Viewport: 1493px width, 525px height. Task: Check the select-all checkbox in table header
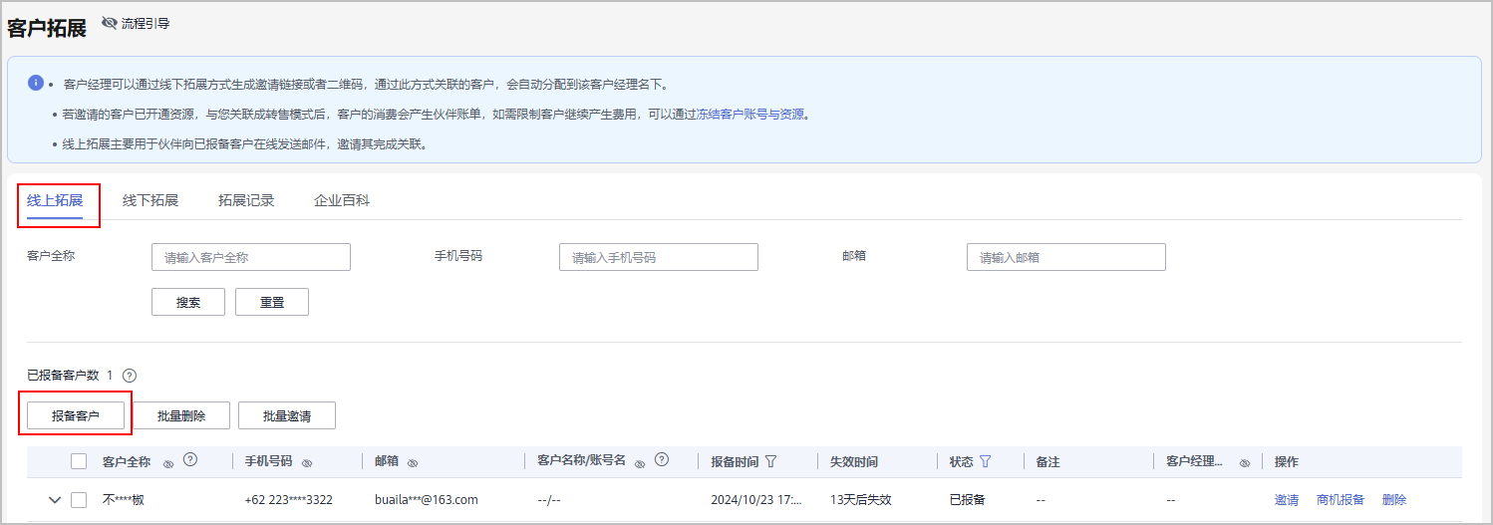click(80, 461)
